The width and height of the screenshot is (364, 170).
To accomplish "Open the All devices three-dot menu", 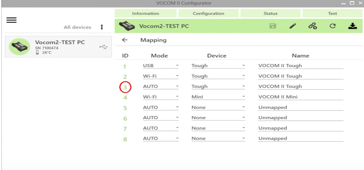I will click(x=102, y=27).
